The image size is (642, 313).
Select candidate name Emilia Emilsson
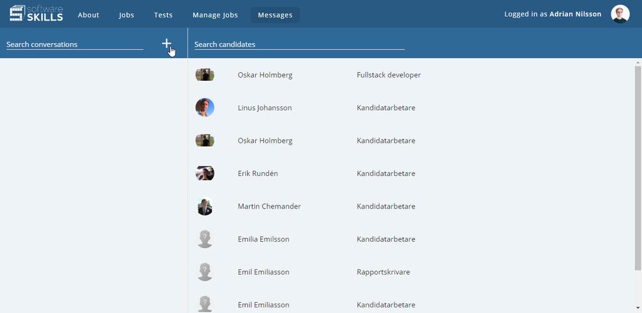pos(263,239)
